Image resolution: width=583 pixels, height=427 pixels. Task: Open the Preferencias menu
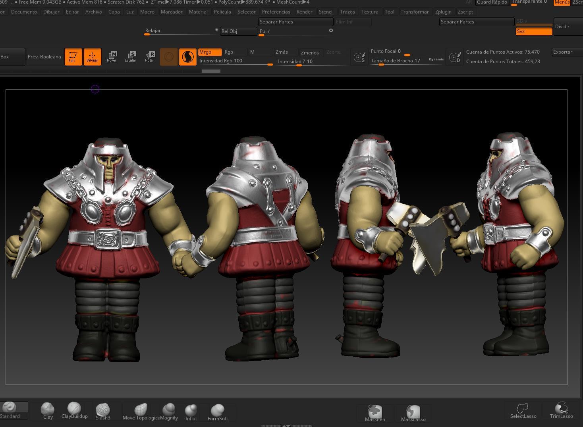[276, 12]
